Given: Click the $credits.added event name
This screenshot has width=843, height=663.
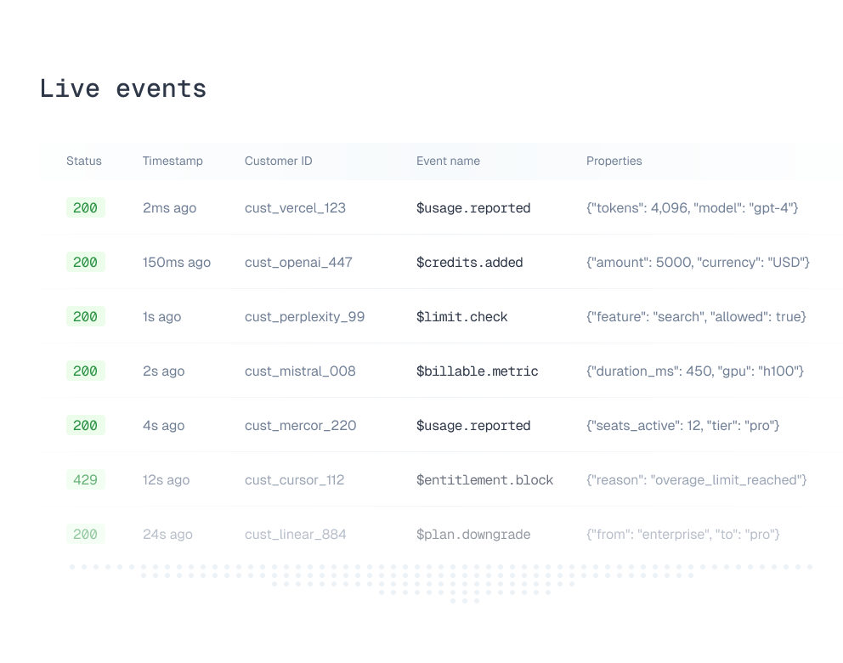Looking at the screenshot, I should pos(469,263).
